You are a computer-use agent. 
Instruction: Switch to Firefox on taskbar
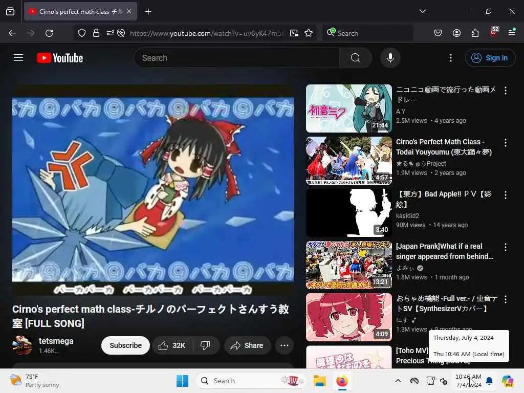coord(342,381)
